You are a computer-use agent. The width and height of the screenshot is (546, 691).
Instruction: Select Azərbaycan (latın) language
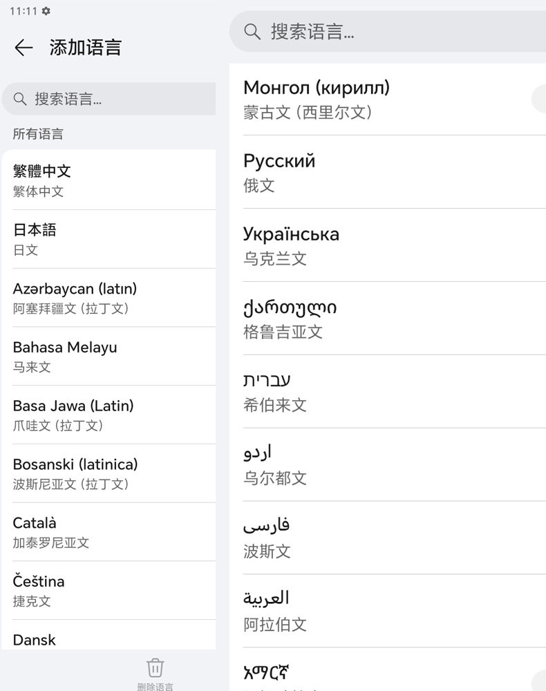(x=111, y=298)
